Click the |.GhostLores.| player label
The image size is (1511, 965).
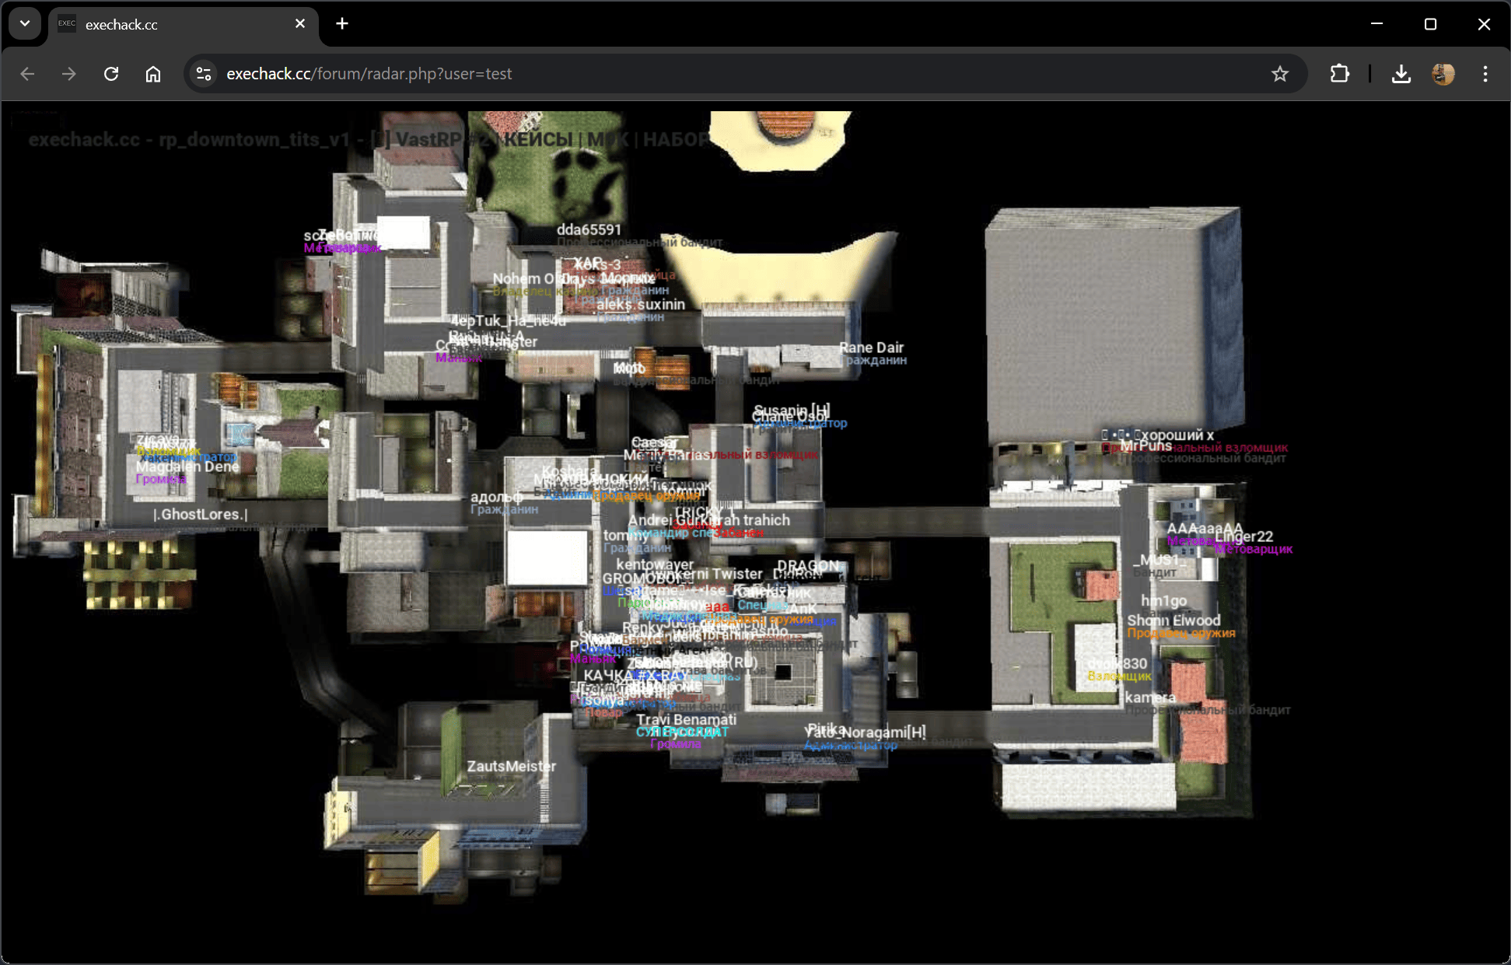tap(201, 514)
